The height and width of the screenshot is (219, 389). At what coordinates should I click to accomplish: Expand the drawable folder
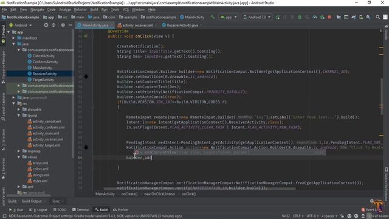[19, 109]
